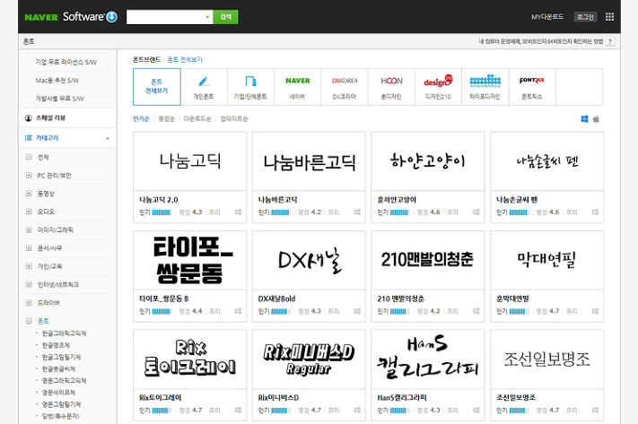Sort fonts by 다운로드순
The height and width of the screenshot is (424, 638).
click(197, 118)
